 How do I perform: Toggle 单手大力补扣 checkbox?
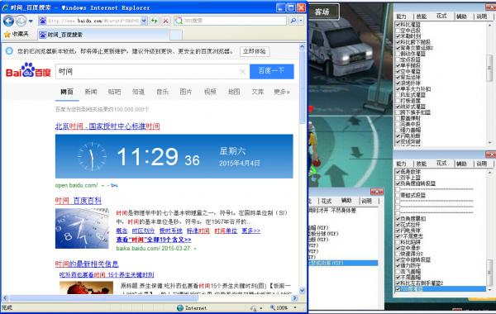(398, 89)
